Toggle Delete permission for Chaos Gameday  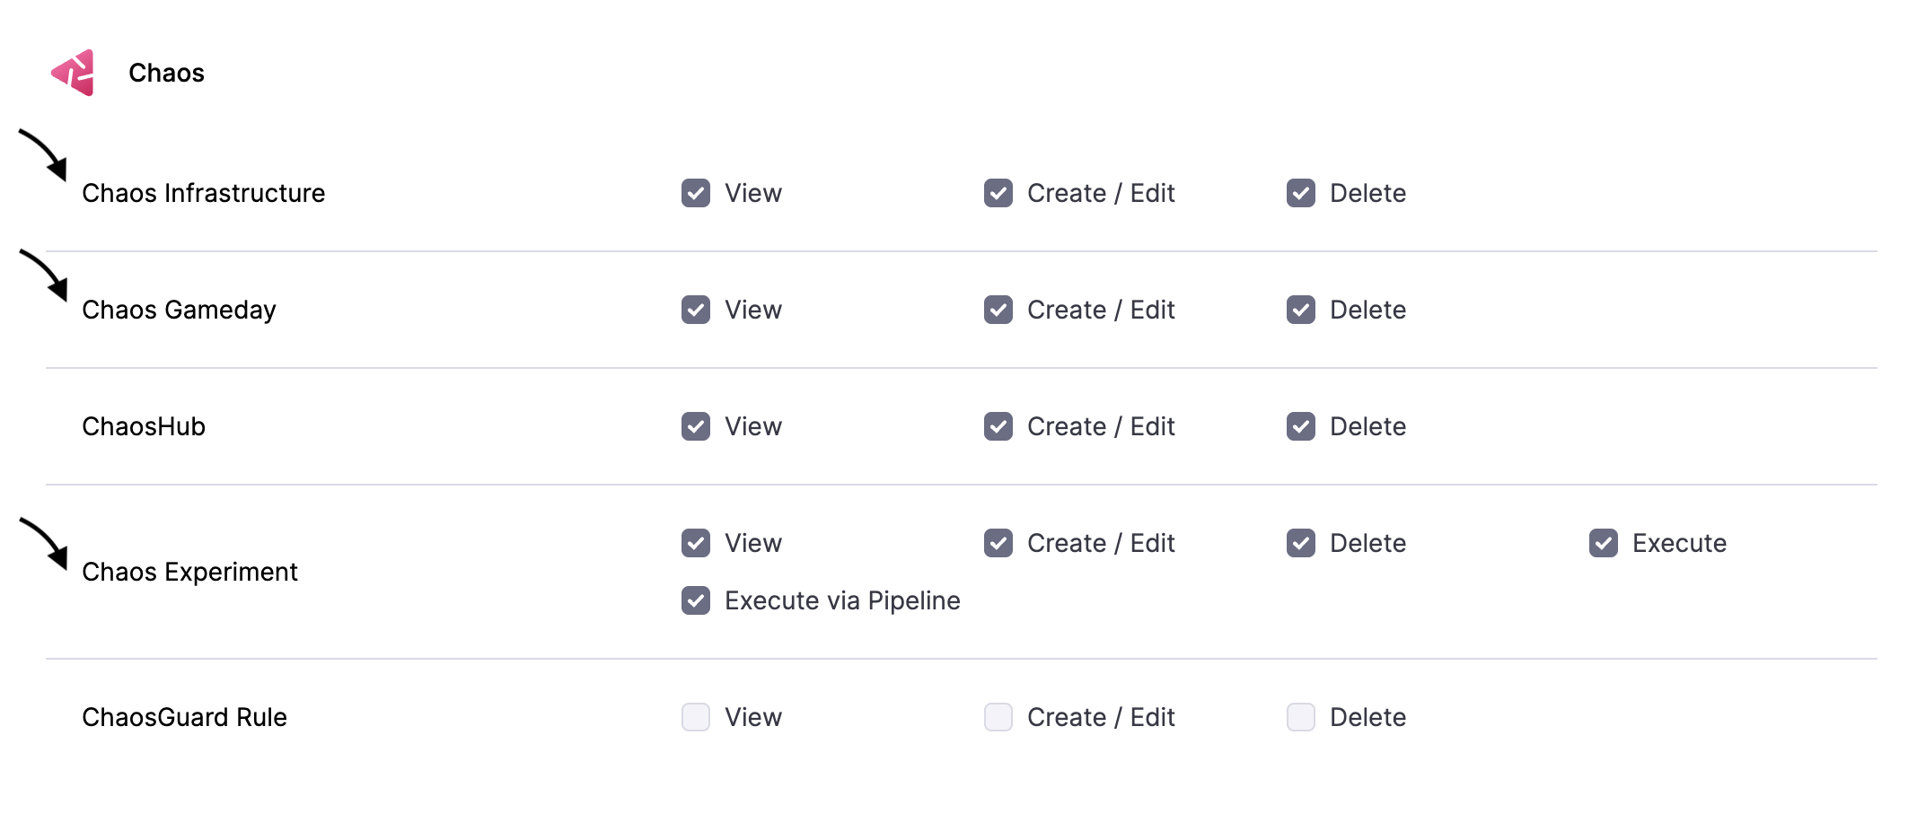(x=1301, y=310)
